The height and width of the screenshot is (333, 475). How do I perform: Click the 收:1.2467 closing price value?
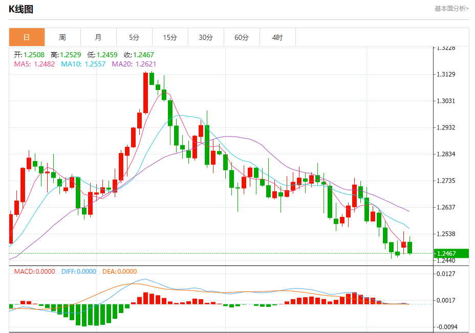(139, 55)
